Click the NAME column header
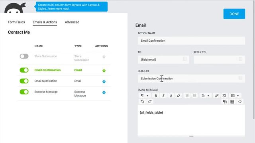Viewport: 255px width, 143px height. (x=39, y=46)
